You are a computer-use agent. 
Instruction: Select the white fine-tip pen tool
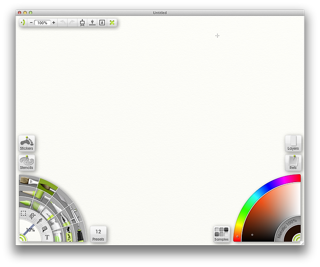(56, 207)
